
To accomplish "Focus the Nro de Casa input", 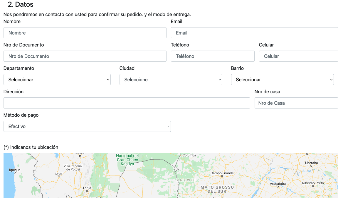I will point(296,103).
